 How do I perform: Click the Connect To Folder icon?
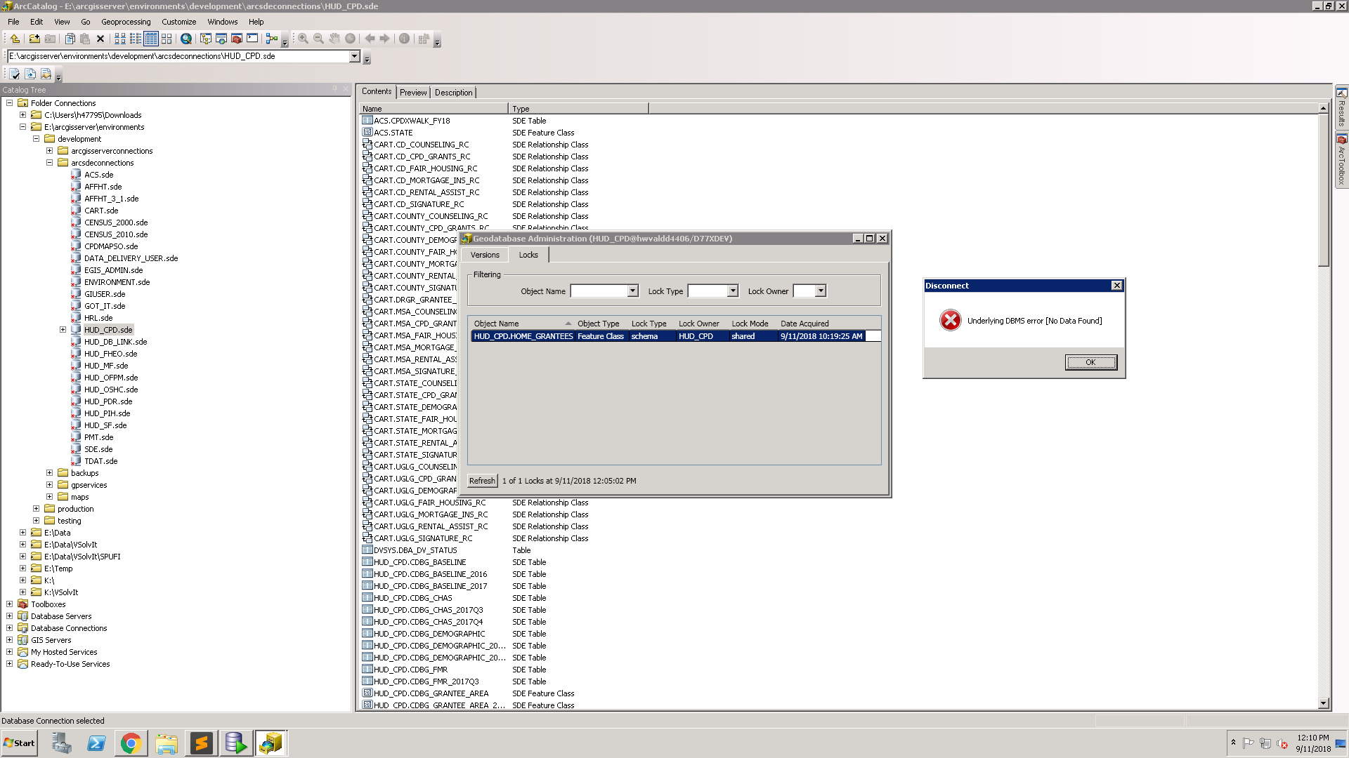coord(34,39)
